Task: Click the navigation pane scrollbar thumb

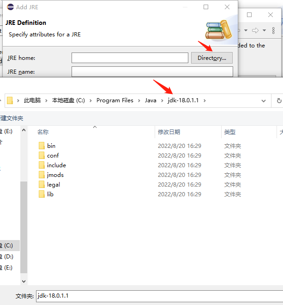Action: (24, 227)
